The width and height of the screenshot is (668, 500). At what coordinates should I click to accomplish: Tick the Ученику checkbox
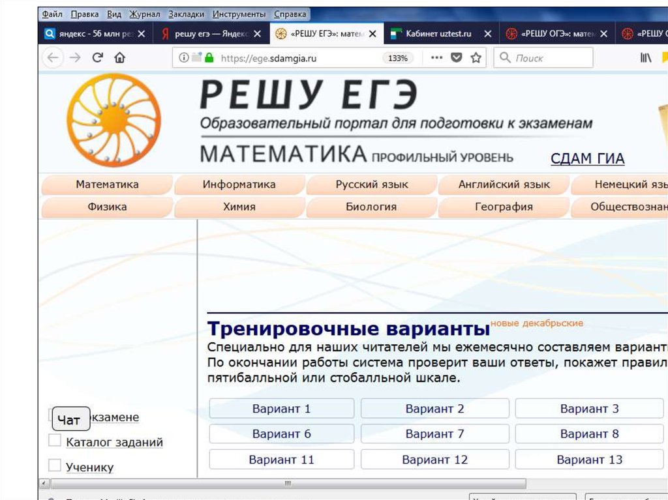tap(55, 465)
